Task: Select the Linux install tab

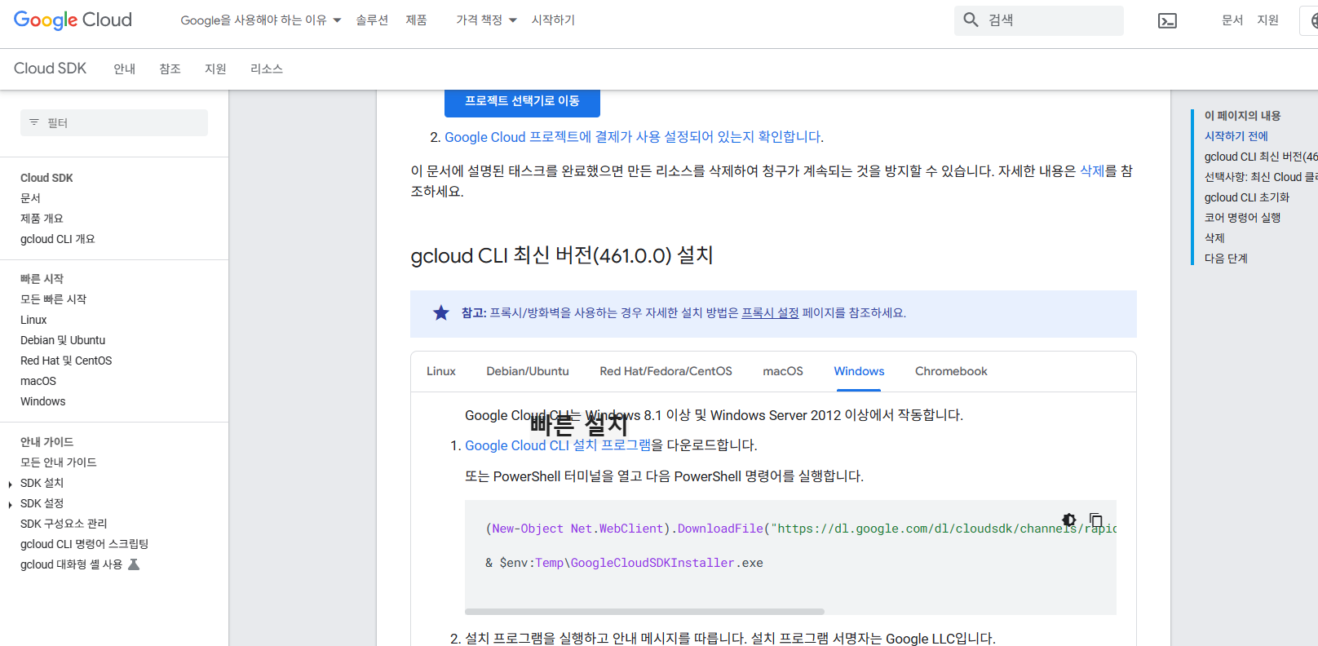Action: coord(441,371)
